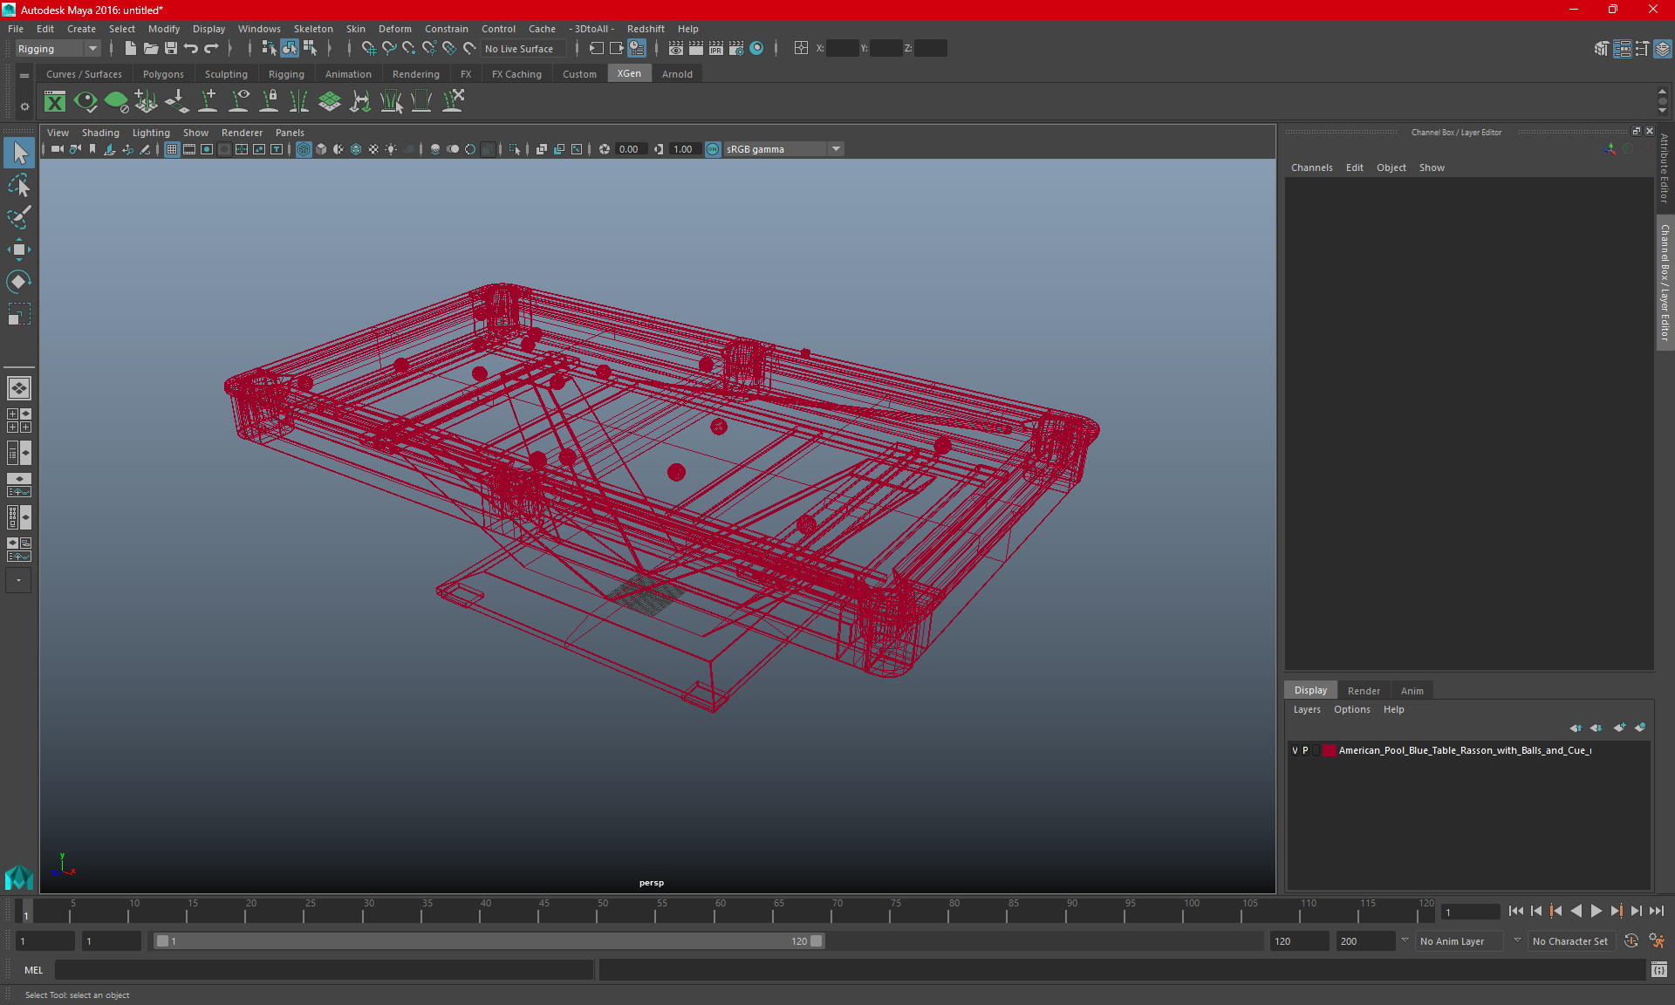Screen dimensions: 1675x1005
Task: Choose the Move tool in toolbox
Action: click(x=19, y=250)
